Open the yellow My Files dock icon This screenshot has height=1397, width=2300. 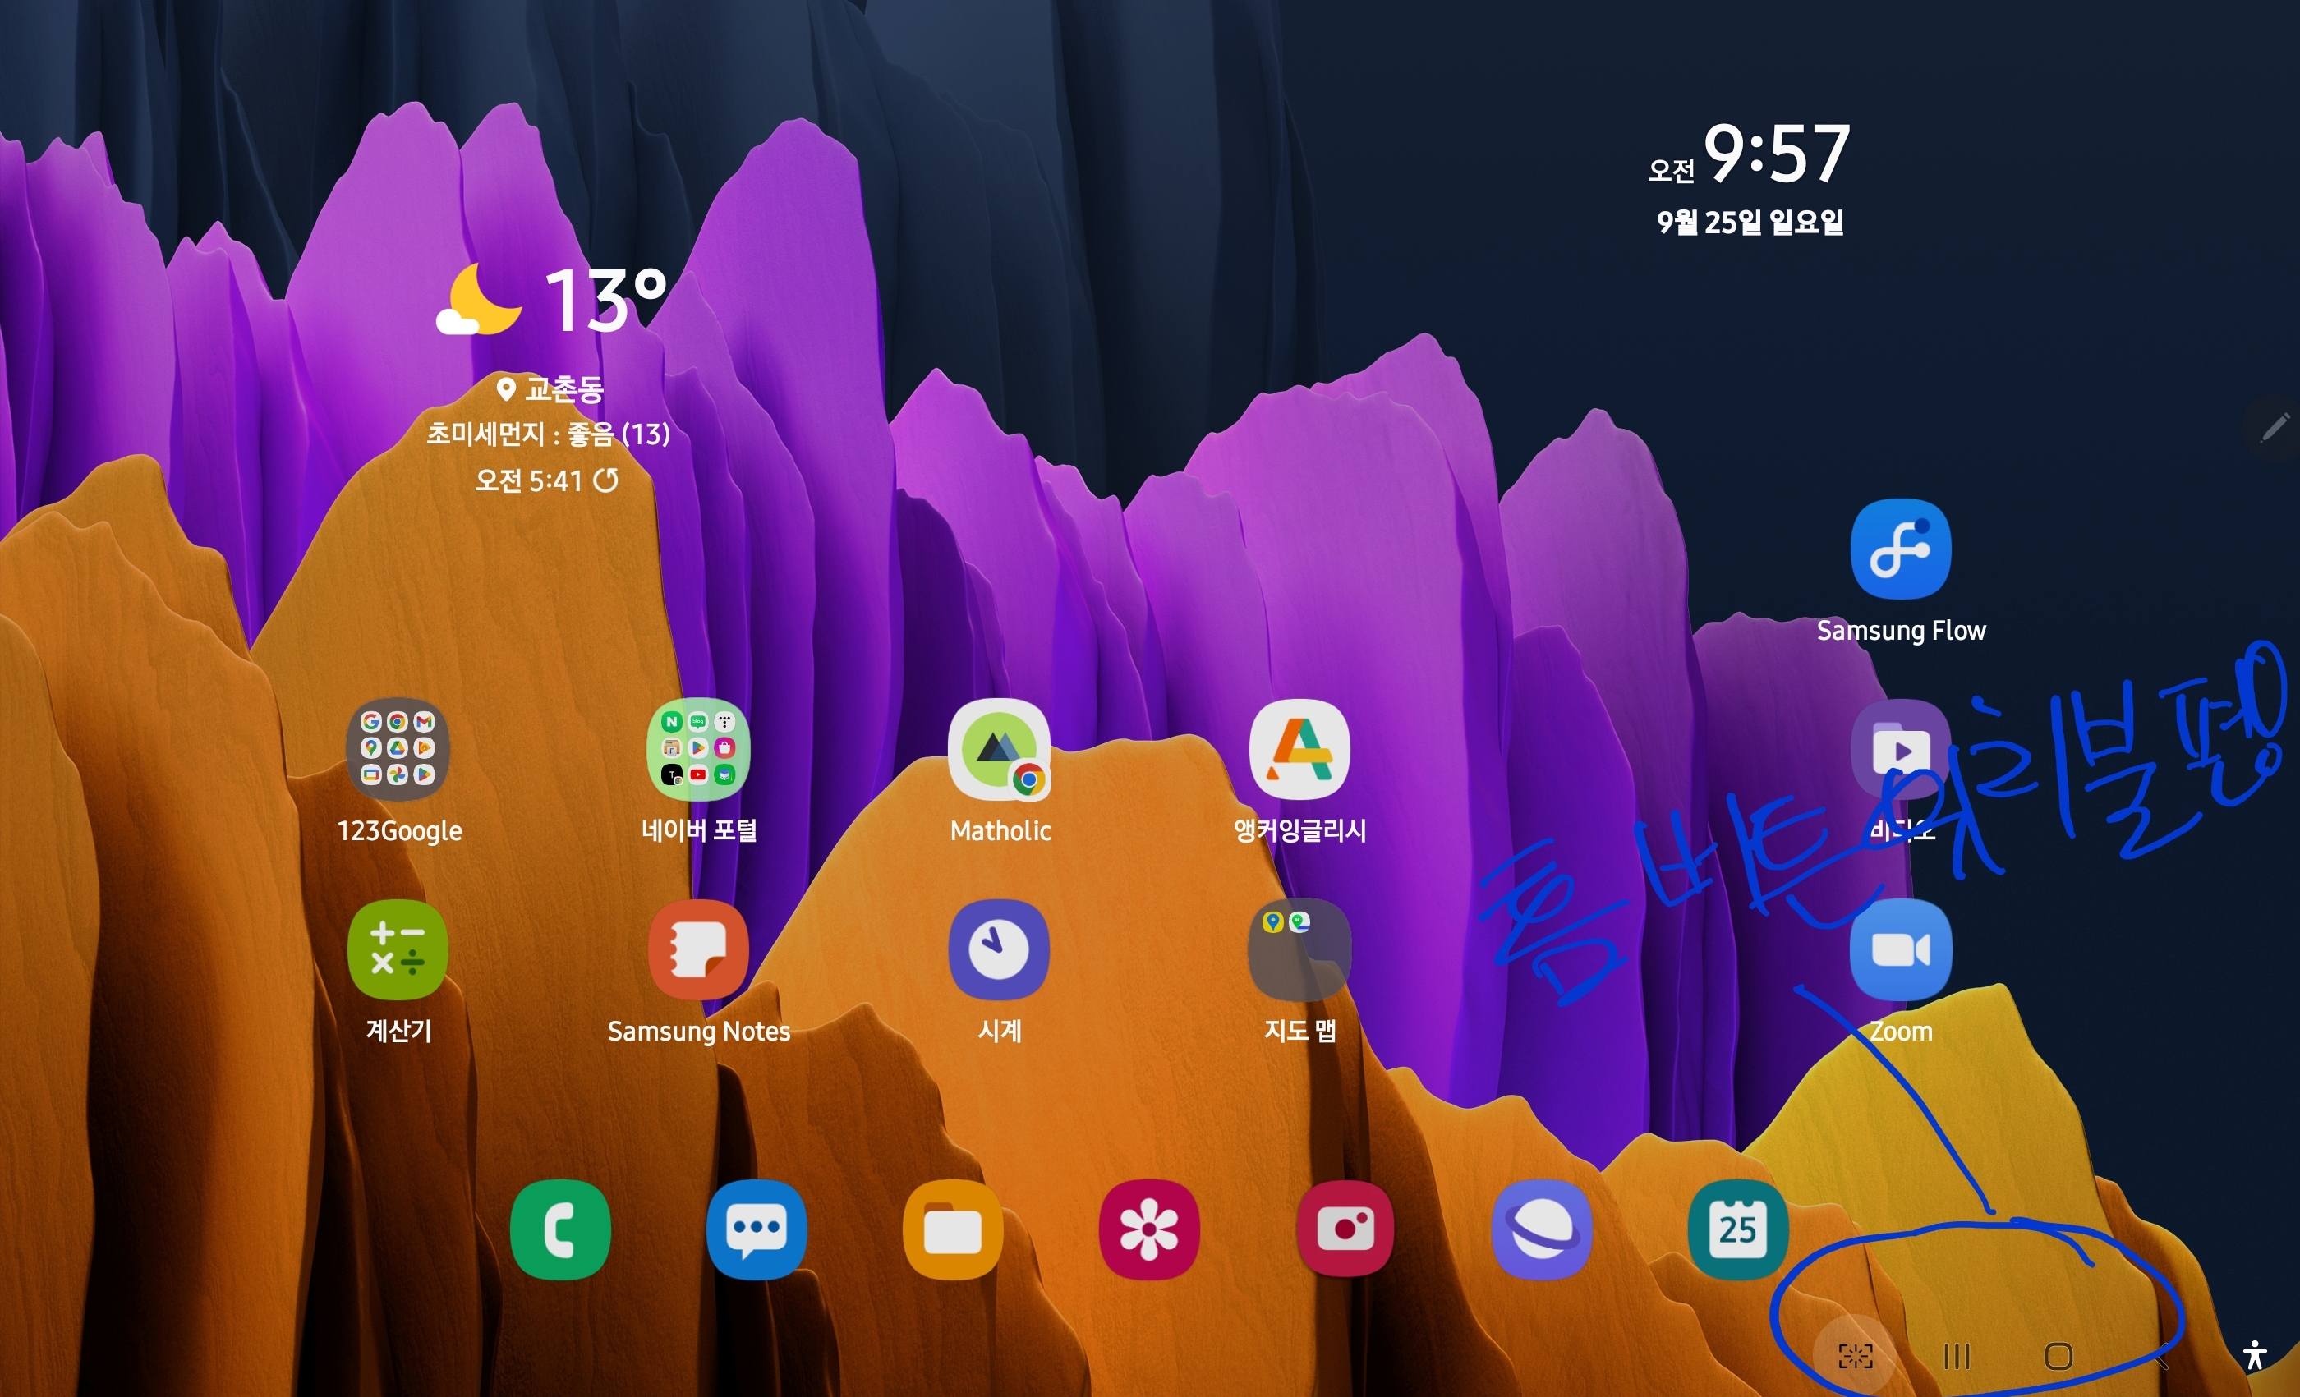click(952, 1230)
